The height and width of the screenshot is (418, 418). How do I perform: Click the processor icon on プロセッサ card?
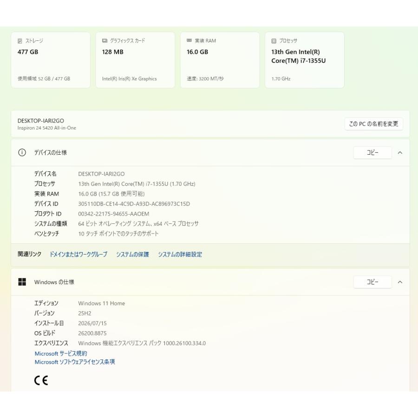(274, 41)
